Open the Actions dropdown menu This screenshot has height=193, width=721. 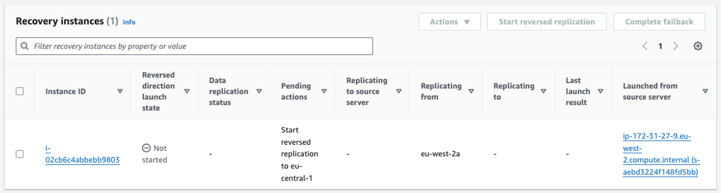click(x=449, y=22)
